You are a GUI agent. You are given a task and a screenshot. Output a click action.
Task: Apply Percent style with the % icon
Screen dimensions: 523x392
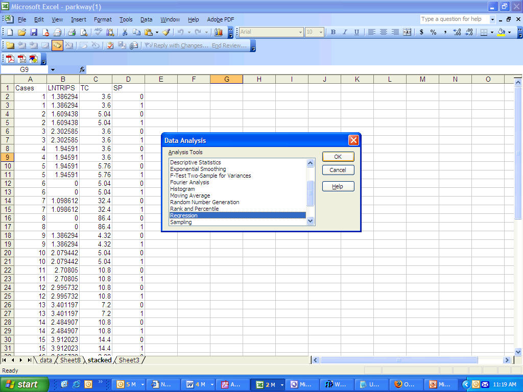(x=433, y=32)
